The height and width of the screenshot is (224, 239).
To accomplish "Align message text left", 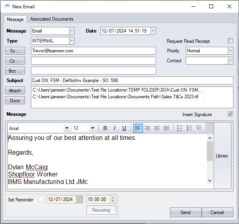I will [138, 128].
